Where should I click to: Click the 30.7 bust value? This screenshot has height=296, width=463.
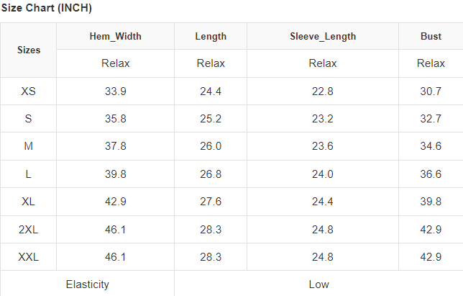coord(431,91)
